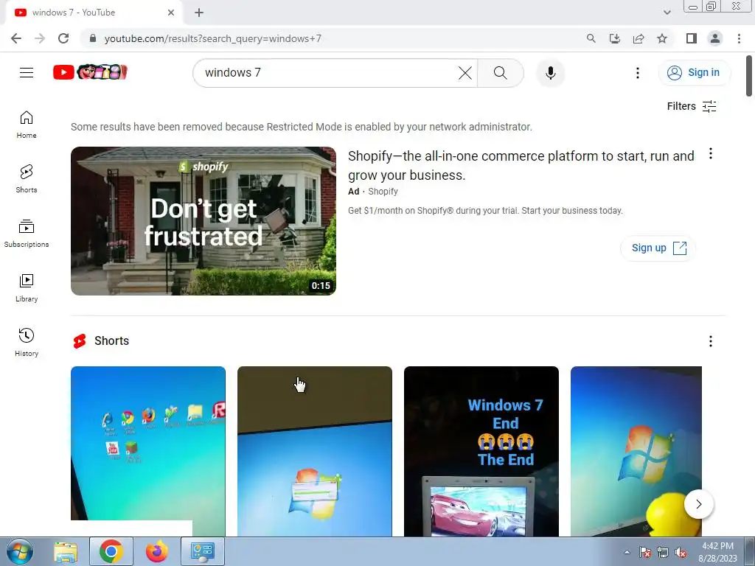Click inside the windows 7 search field
755x566 pixels.
327,73
